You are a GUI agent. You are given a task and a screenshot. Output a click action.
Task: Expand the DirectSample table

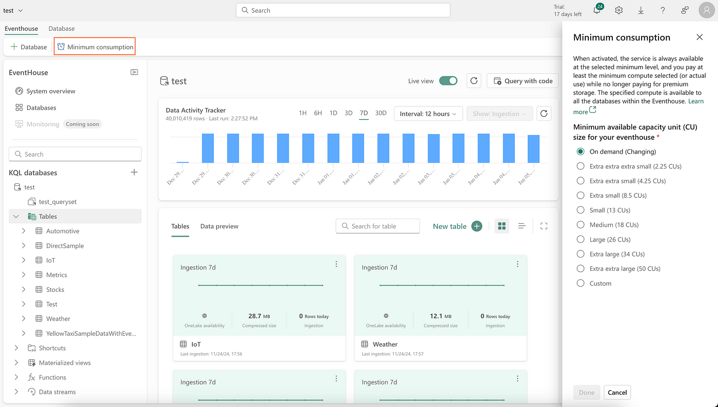point(24,246)
